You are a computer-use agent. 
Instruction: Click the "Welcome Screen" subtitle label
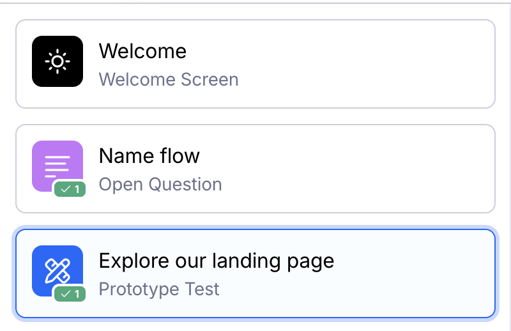[169, 80]
